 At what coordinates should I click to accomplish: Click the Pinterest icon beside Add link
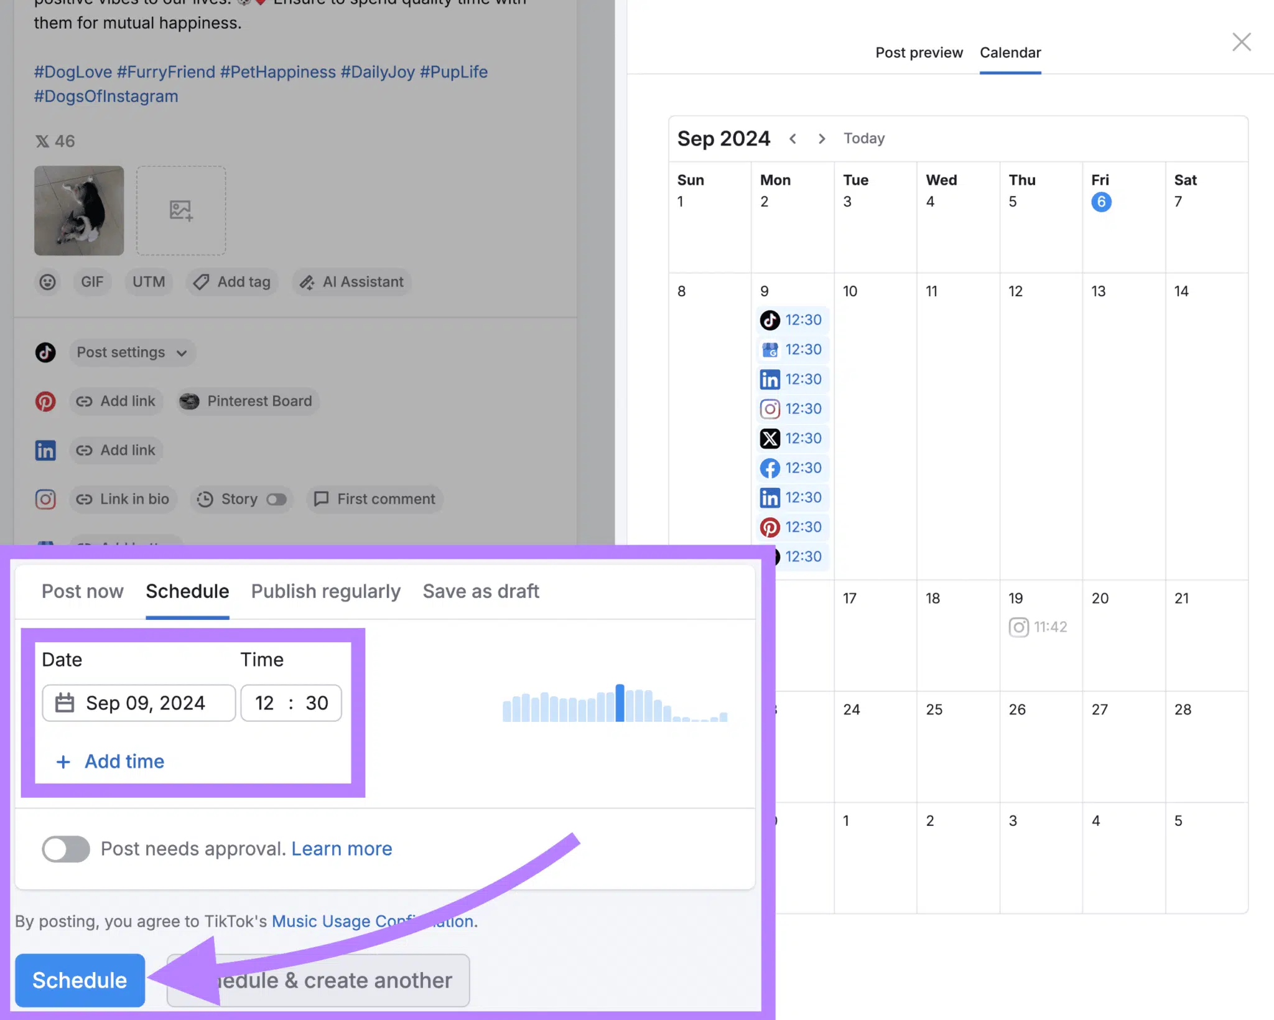(45, 401)
